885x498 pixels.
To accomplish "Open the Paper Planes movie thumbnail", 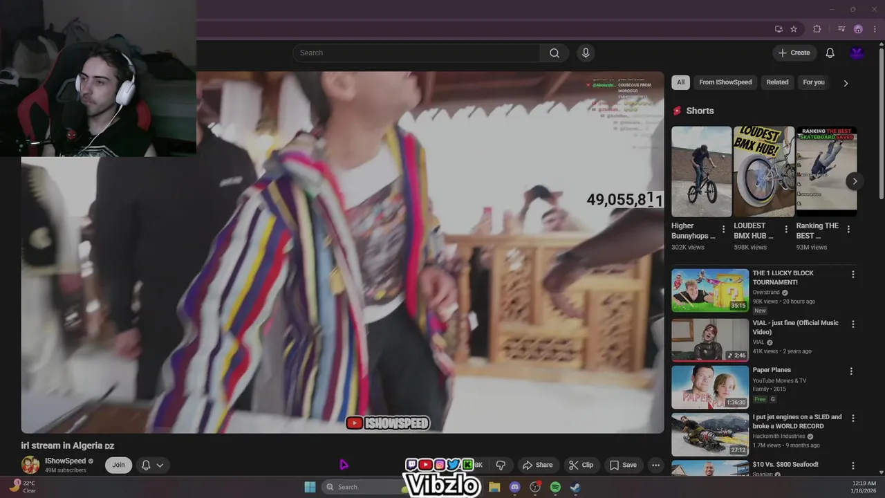I will pyautogui.click(x=710, y=387).
